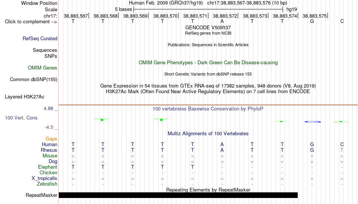Click the base G in the complement row

click(x=312, y=21)
